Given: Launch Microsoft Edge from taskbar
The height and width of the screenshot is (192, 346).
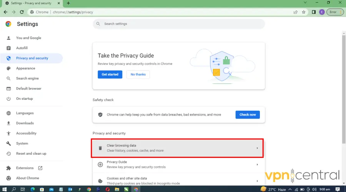Looking at the screenshot, I should click(x=33, y=189).
